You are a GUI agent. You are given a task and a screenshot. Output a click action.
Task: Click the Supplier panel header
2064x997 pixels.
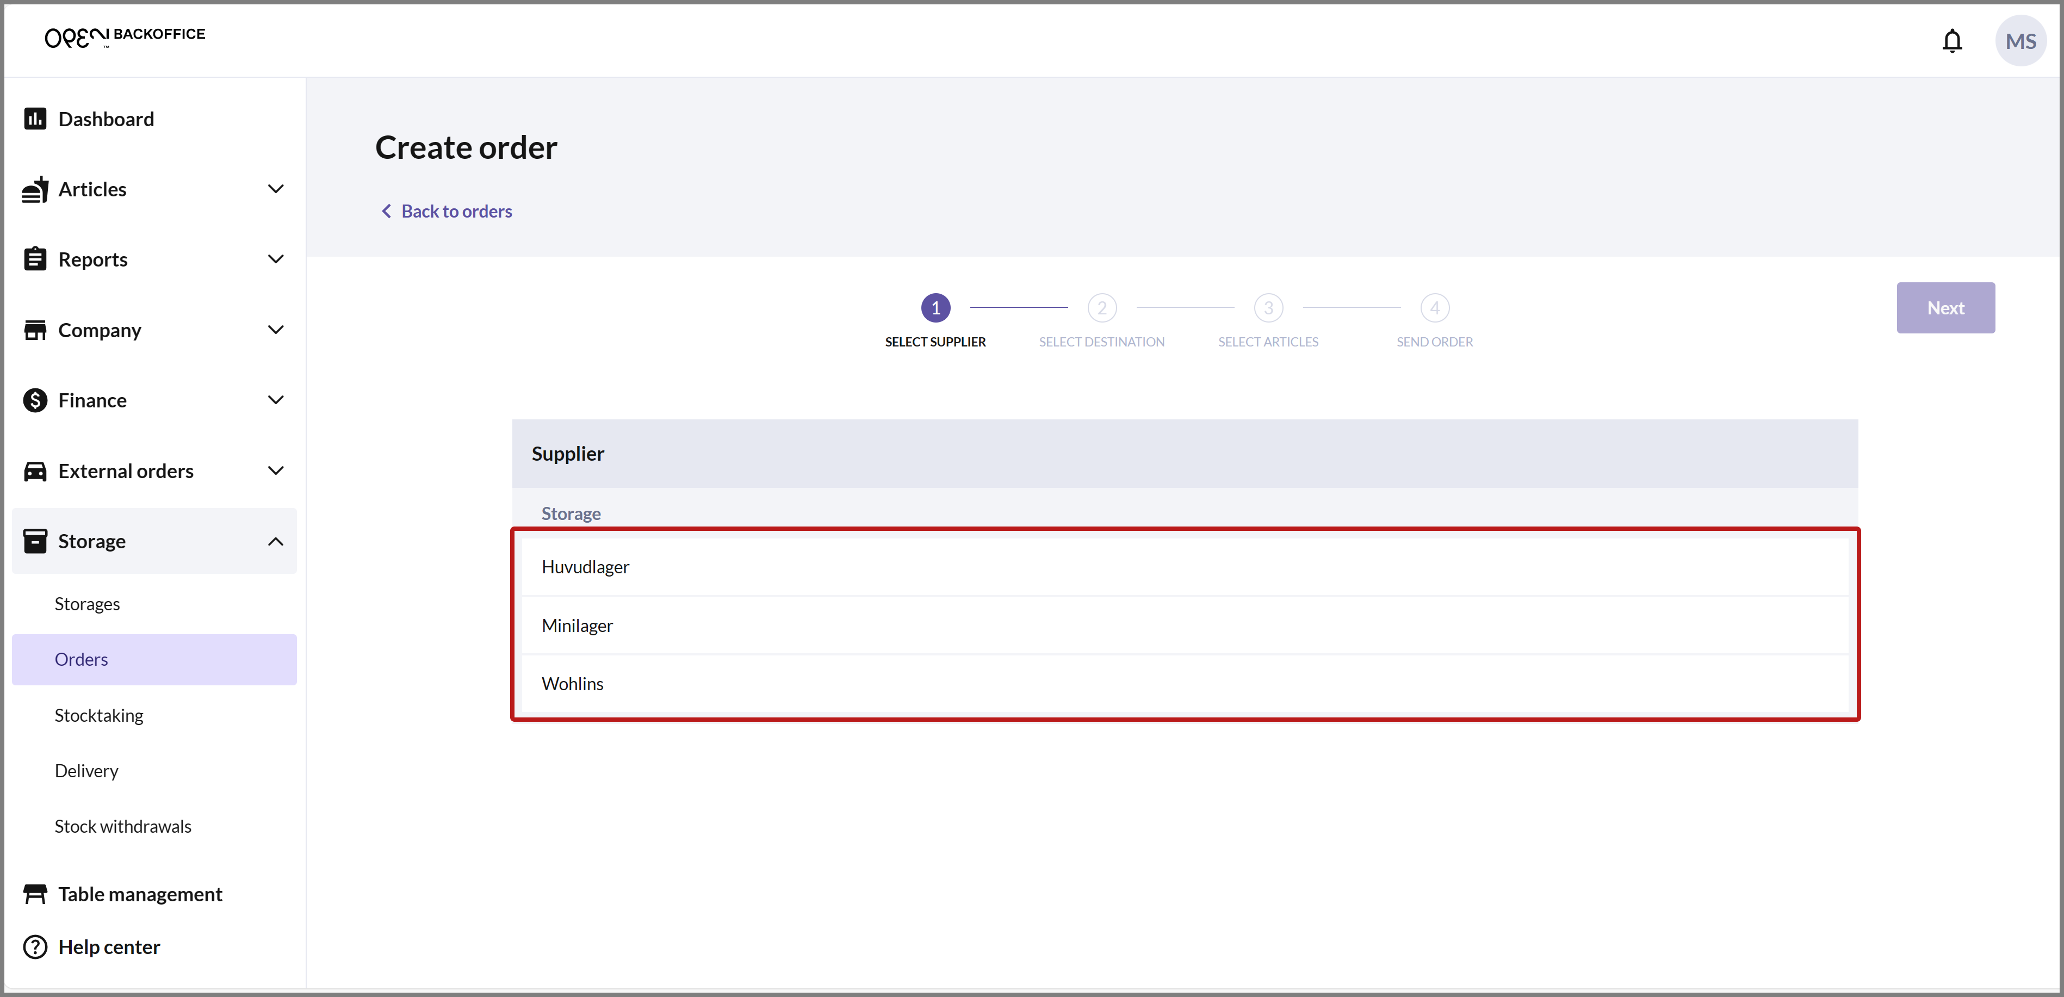(x=1184, y=454)
